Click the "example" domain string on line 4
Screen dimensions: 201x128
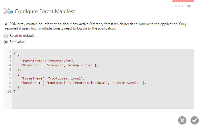tap(55, 65)
